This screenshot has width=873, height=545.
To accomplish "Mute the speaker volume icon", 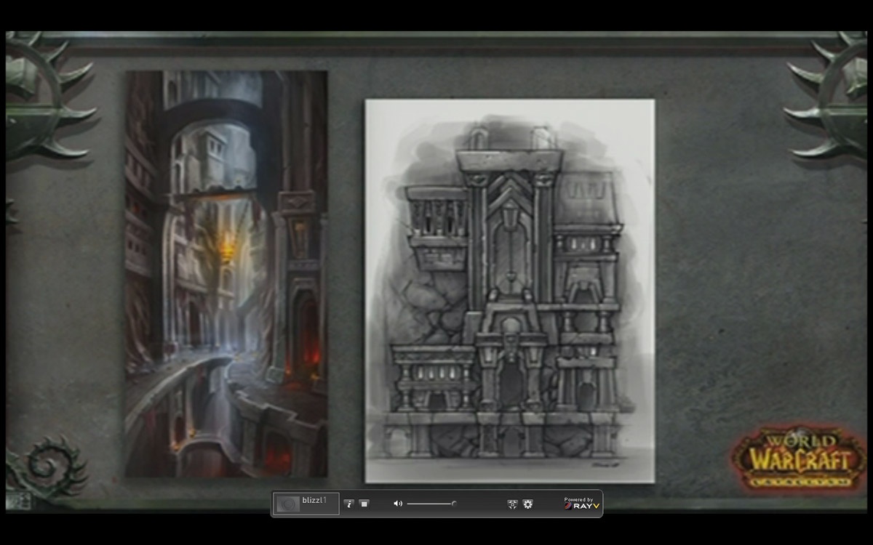I will point(398,504).
